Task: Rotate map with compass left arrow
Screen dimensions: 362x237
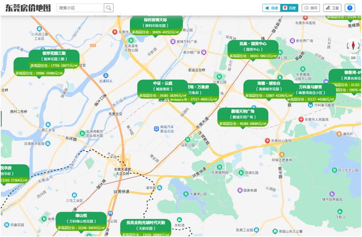Action: point(348,46)
